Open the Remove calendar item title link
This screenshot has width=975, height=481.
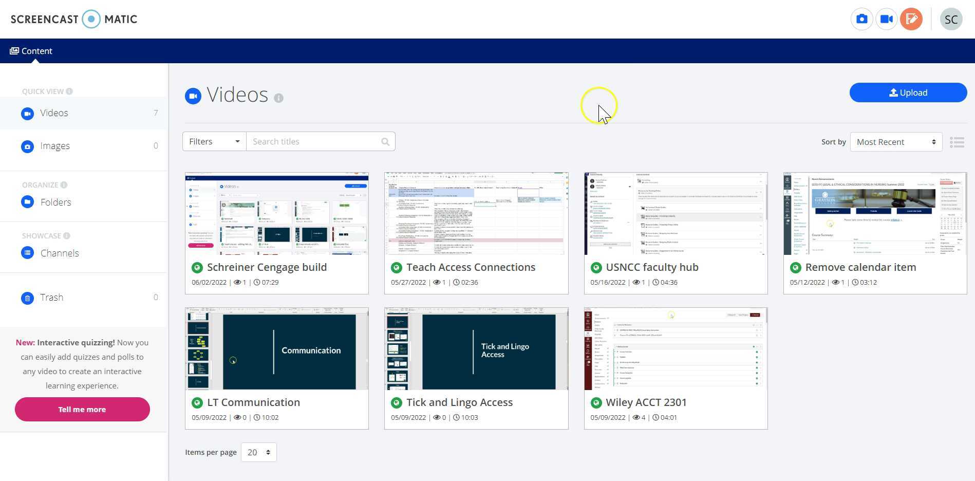click(861, 268)
